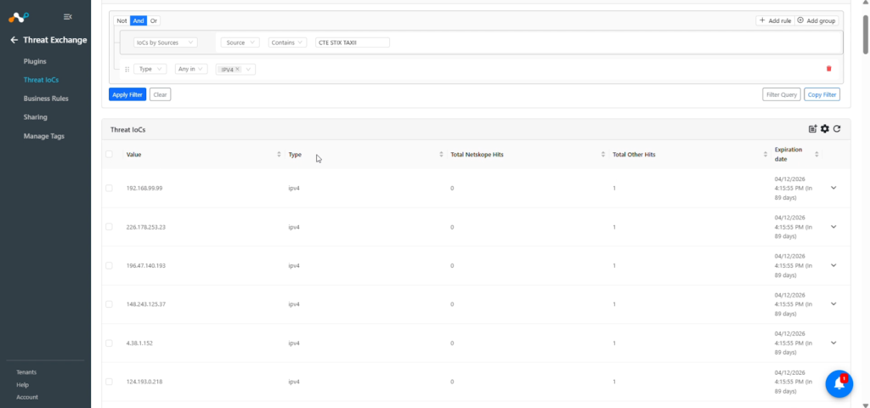Expand row 226.178.253.23 details
The image size is (870, 408).
click(833, 226)
